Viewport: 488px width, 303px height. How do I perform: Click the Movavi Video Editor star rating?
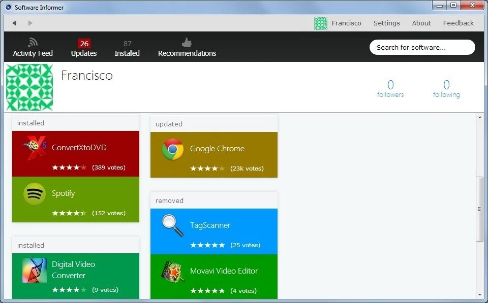207,291
